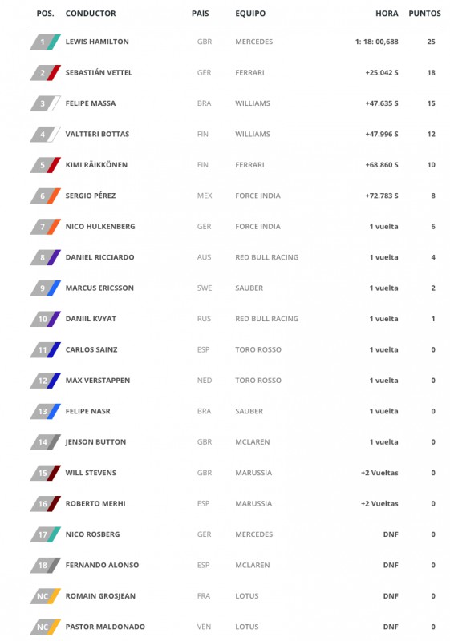Open Sebastián Vettel driver name

click(99, 72)
